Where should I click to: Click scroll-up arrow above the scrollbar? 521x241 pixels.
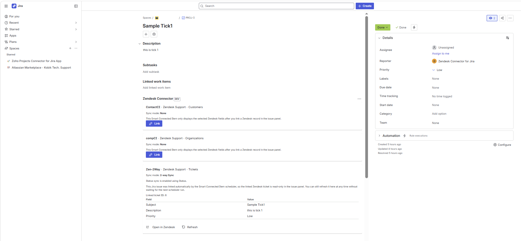(x=366, y=14)
